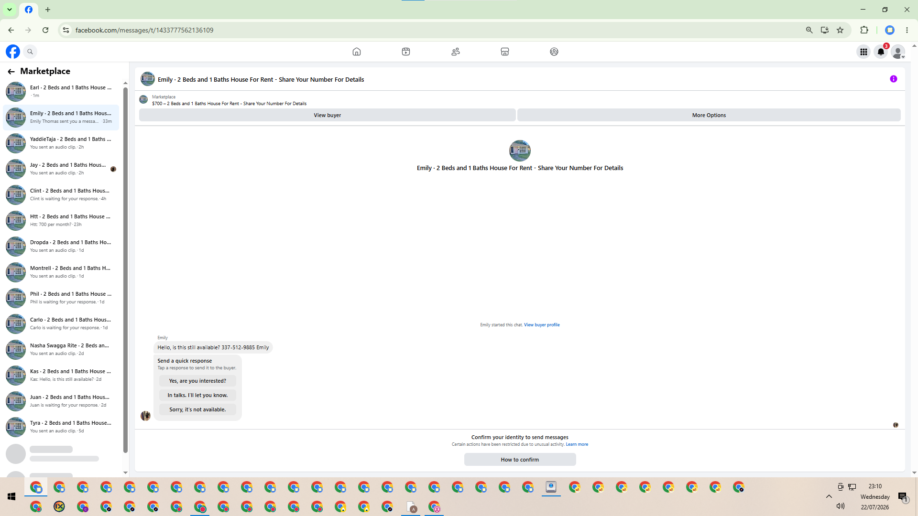Viewport: 918px width, 516px height.
Task: Open Dropda conversation
Action: [61, 247]
